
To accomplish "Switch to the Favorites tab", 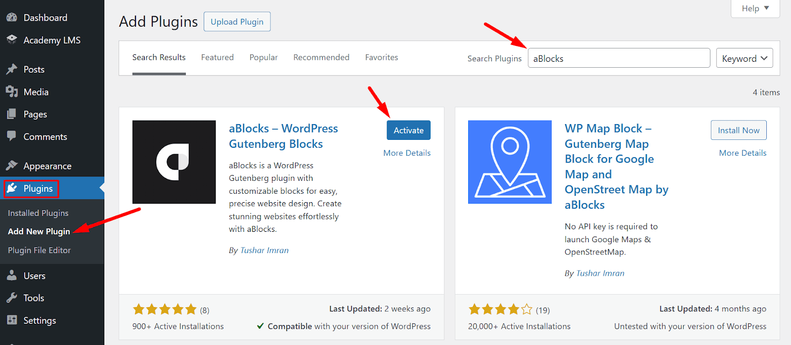I will click(x=382, y=57).
